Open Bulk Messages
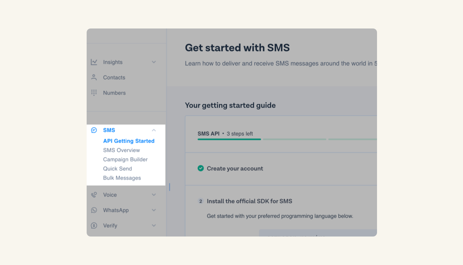Image resolution: width=463 pixels, height=265 pixels. (x=122, y=178)
